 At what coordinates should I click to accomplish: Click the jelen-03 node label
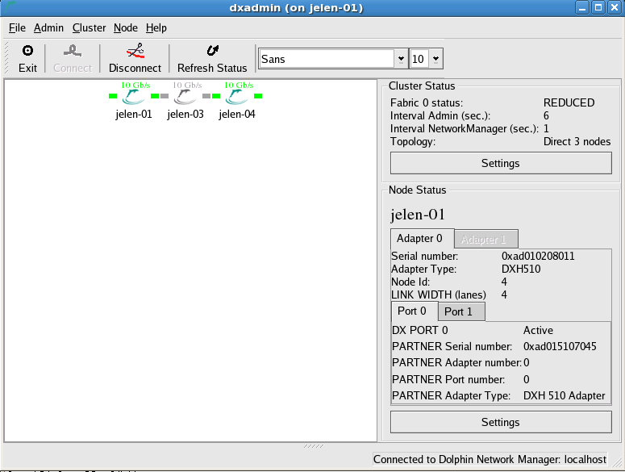point(185,115)
